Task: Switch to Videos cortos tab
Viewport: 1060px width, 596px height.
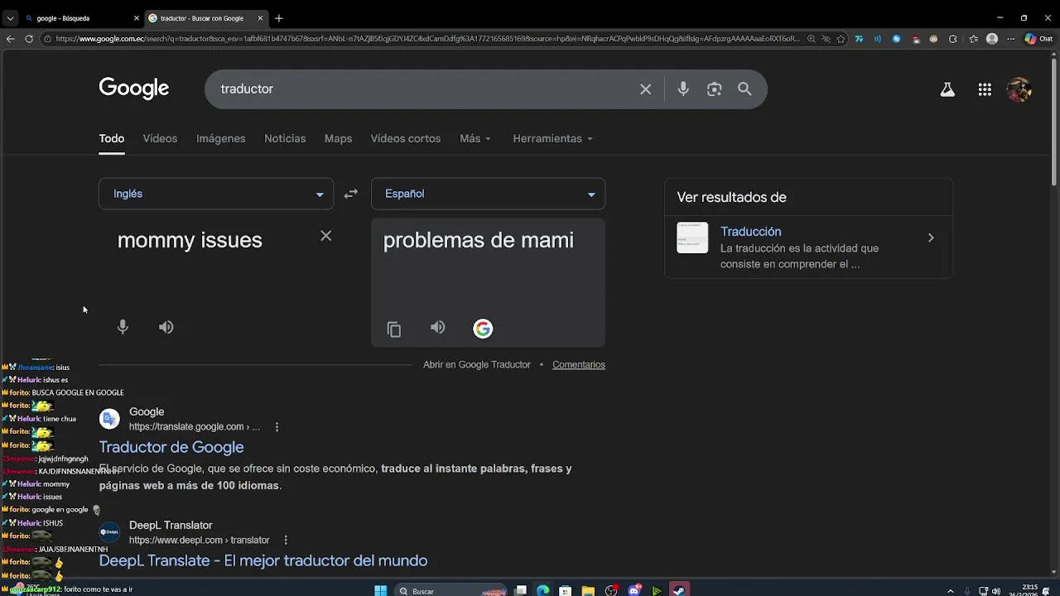Action: pyautogui.click(x=406, y=138)
